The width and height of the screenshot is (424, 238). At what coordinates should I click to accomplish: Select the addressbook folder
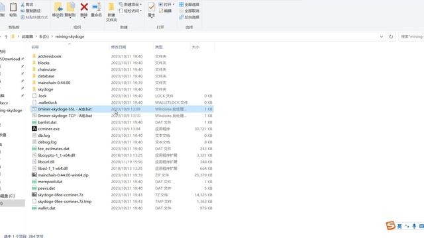pyautogui.click(x=122, y=56)
